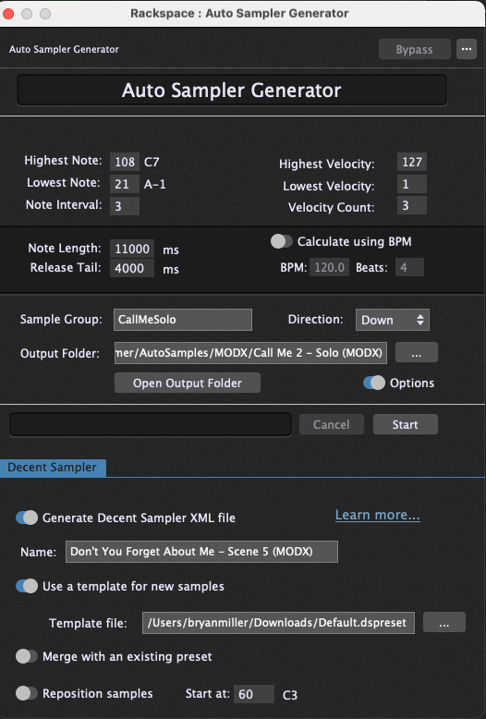The height and width of the screenshot is (719, 486).
Task: Click the Note Length field showing 11000
Action: [132, 249]
